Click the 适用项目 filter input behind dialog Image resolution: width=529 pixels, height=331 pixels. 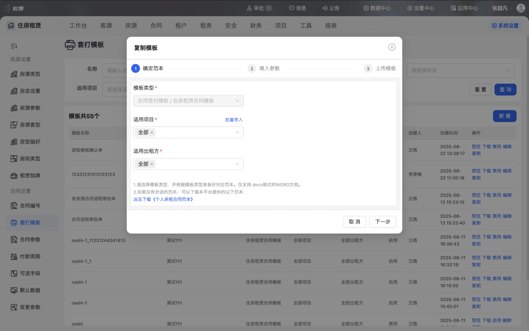pyautogui.click(x=115, y=90)
